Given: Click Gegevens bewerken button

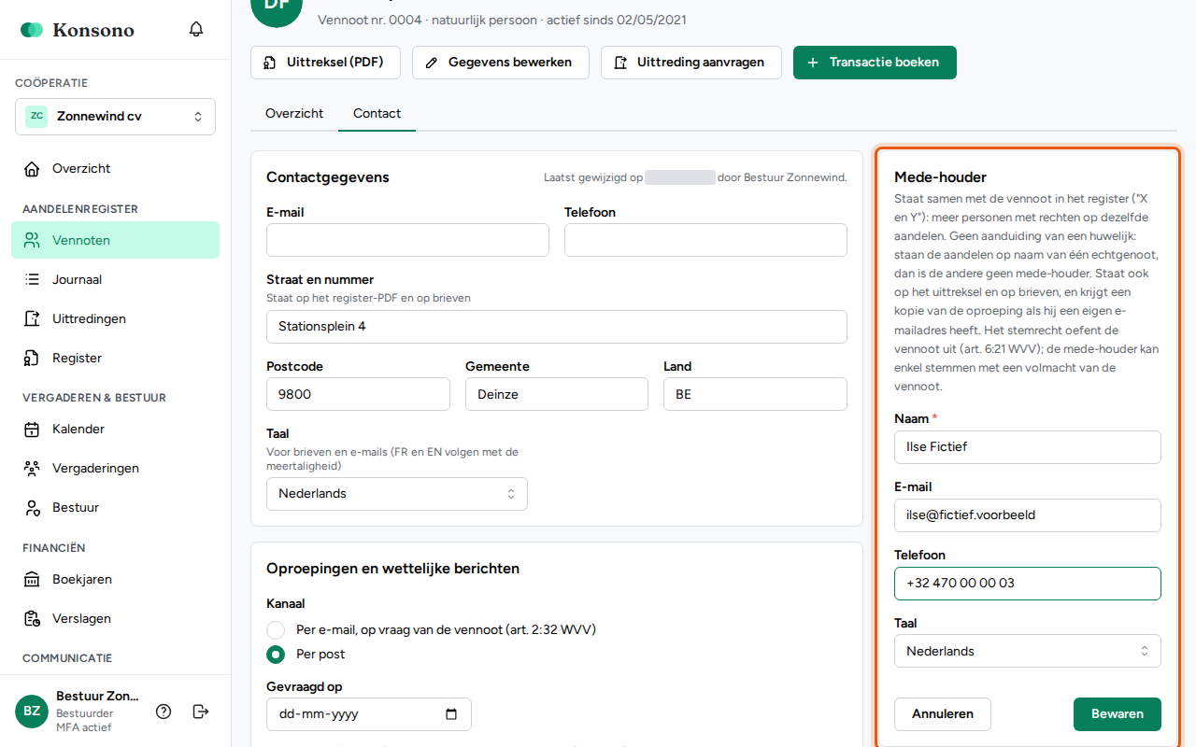Looking at the screenshot, I should 500,63.
